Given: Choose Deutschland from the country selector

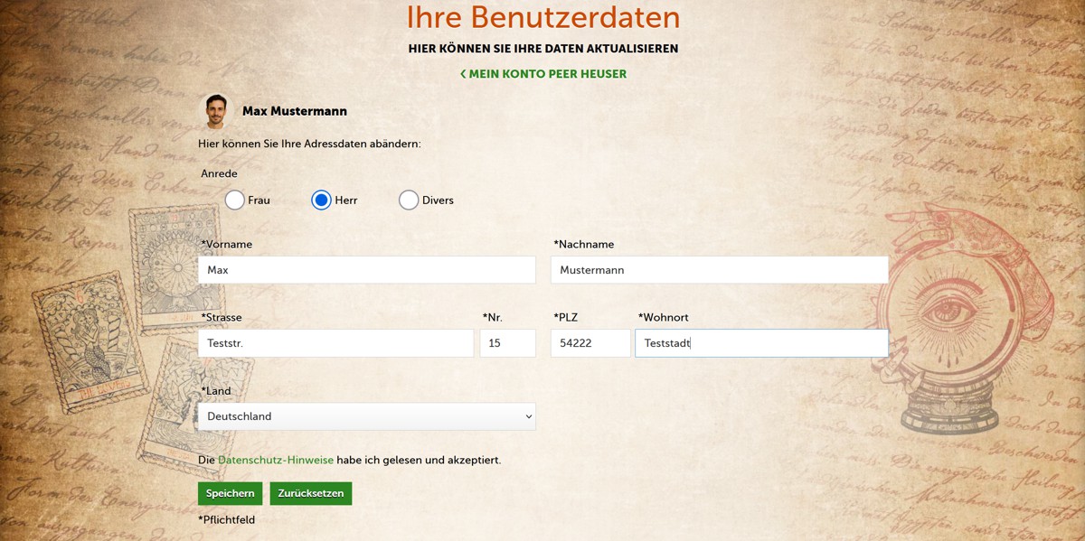Looking at the screenshot, I should (366, 416).
